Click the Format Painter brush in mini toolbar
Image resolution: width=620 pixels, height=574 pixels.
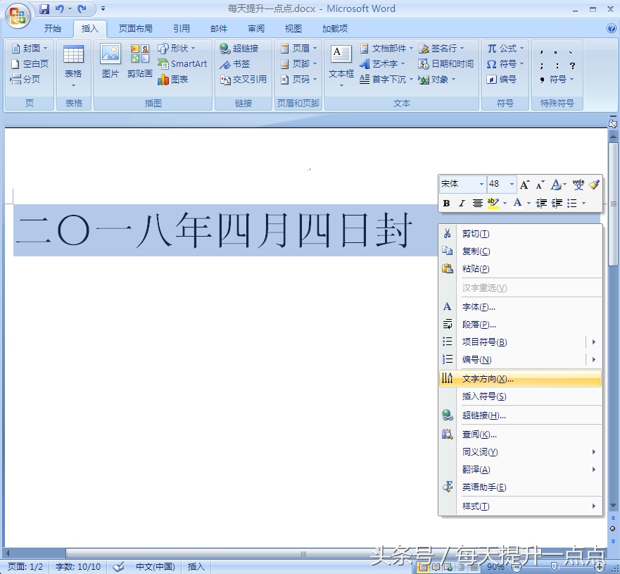pos(594,185)
